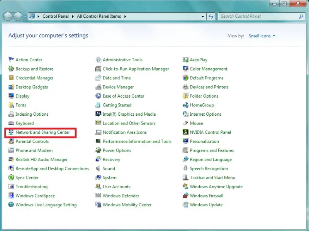The height and width of the screenshot is (231, 309).
Task: Select Control Panel in the breadcrumb
Action: pos(56,16)
